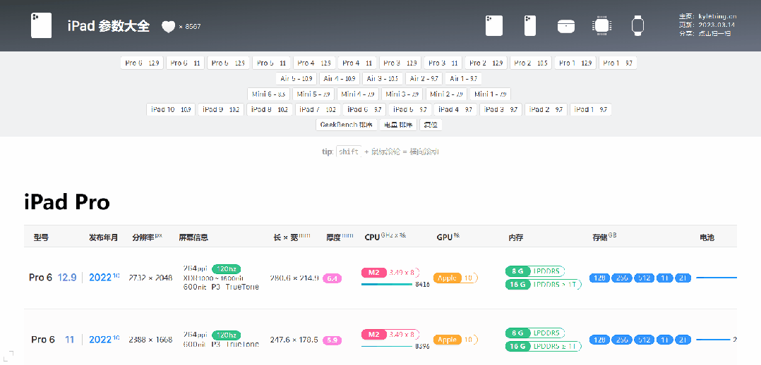
Task: Jump to Pro 2 10.5 model
Action: pyautogui.click(x=531, y=63)
